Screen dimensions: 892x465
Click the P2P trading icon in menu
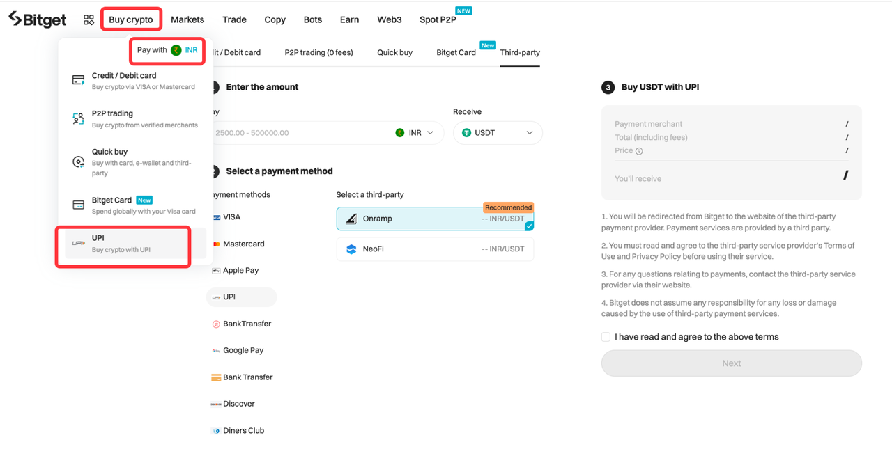[x=79, y=119]
